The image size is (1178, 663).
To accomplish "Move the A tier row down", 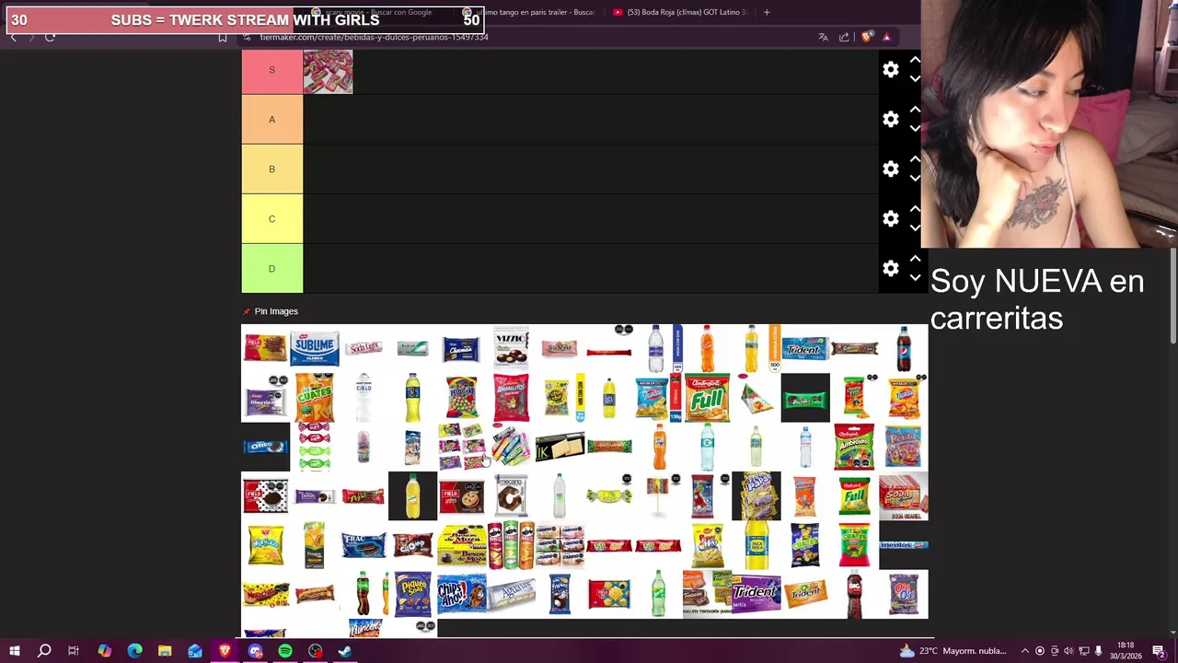I will click(915, 129).
